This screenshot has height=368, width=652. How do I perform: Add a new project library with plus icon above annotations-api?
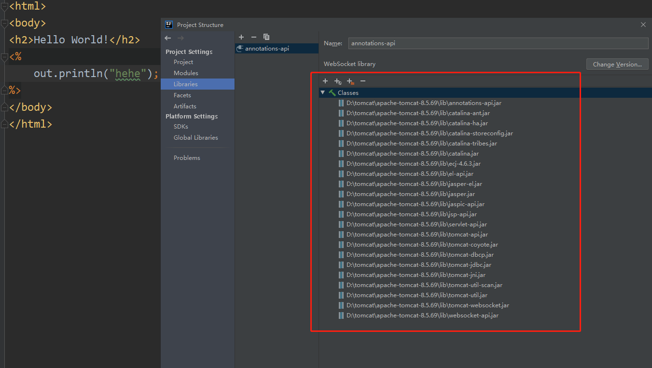(x=241, y=37)
